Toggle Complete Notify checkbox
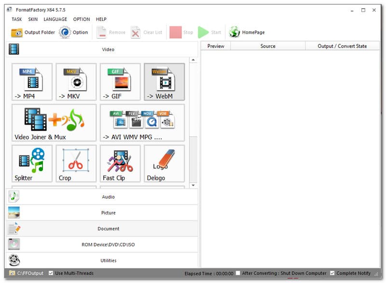 click(x=332, y=273)
